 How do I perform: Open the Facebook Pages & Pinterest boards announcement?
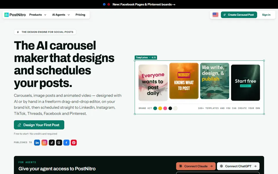[x=144, y=4]
